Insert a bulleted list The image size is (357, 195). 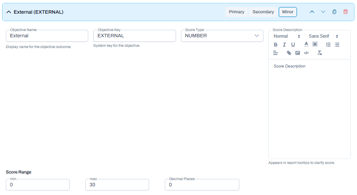[x=337, y=45]
